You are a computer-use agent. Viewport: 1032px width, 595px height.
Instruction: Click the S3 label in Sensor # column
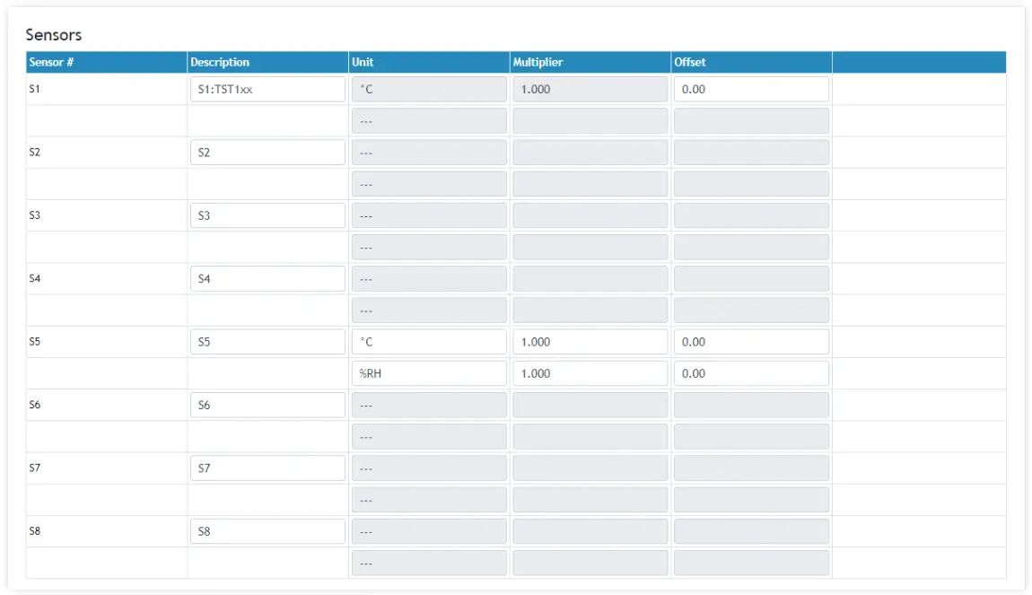click(34, 214)
